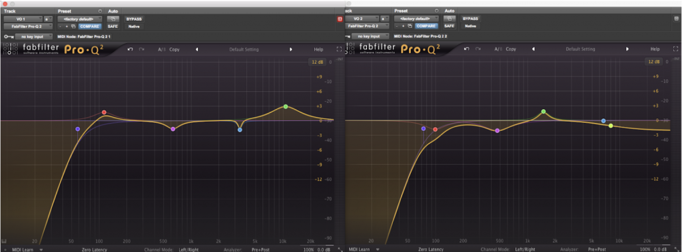Toggle SAFE in VO 2 window
Viewport: 682px width, 252px height.
(450, 26)
